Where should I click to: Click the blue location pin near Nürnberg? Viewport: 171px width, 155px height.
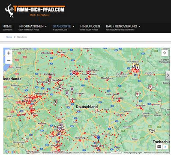point(98,138)
